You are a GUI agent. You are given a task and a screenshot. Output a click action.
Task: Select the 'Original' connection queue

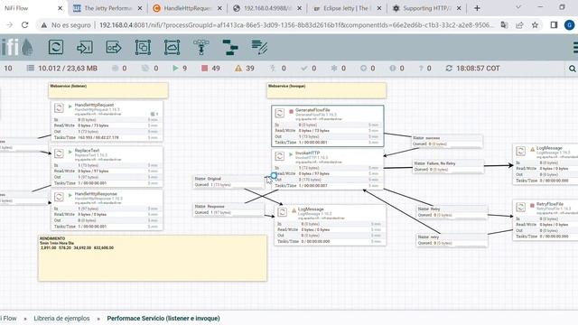(228, 181)
